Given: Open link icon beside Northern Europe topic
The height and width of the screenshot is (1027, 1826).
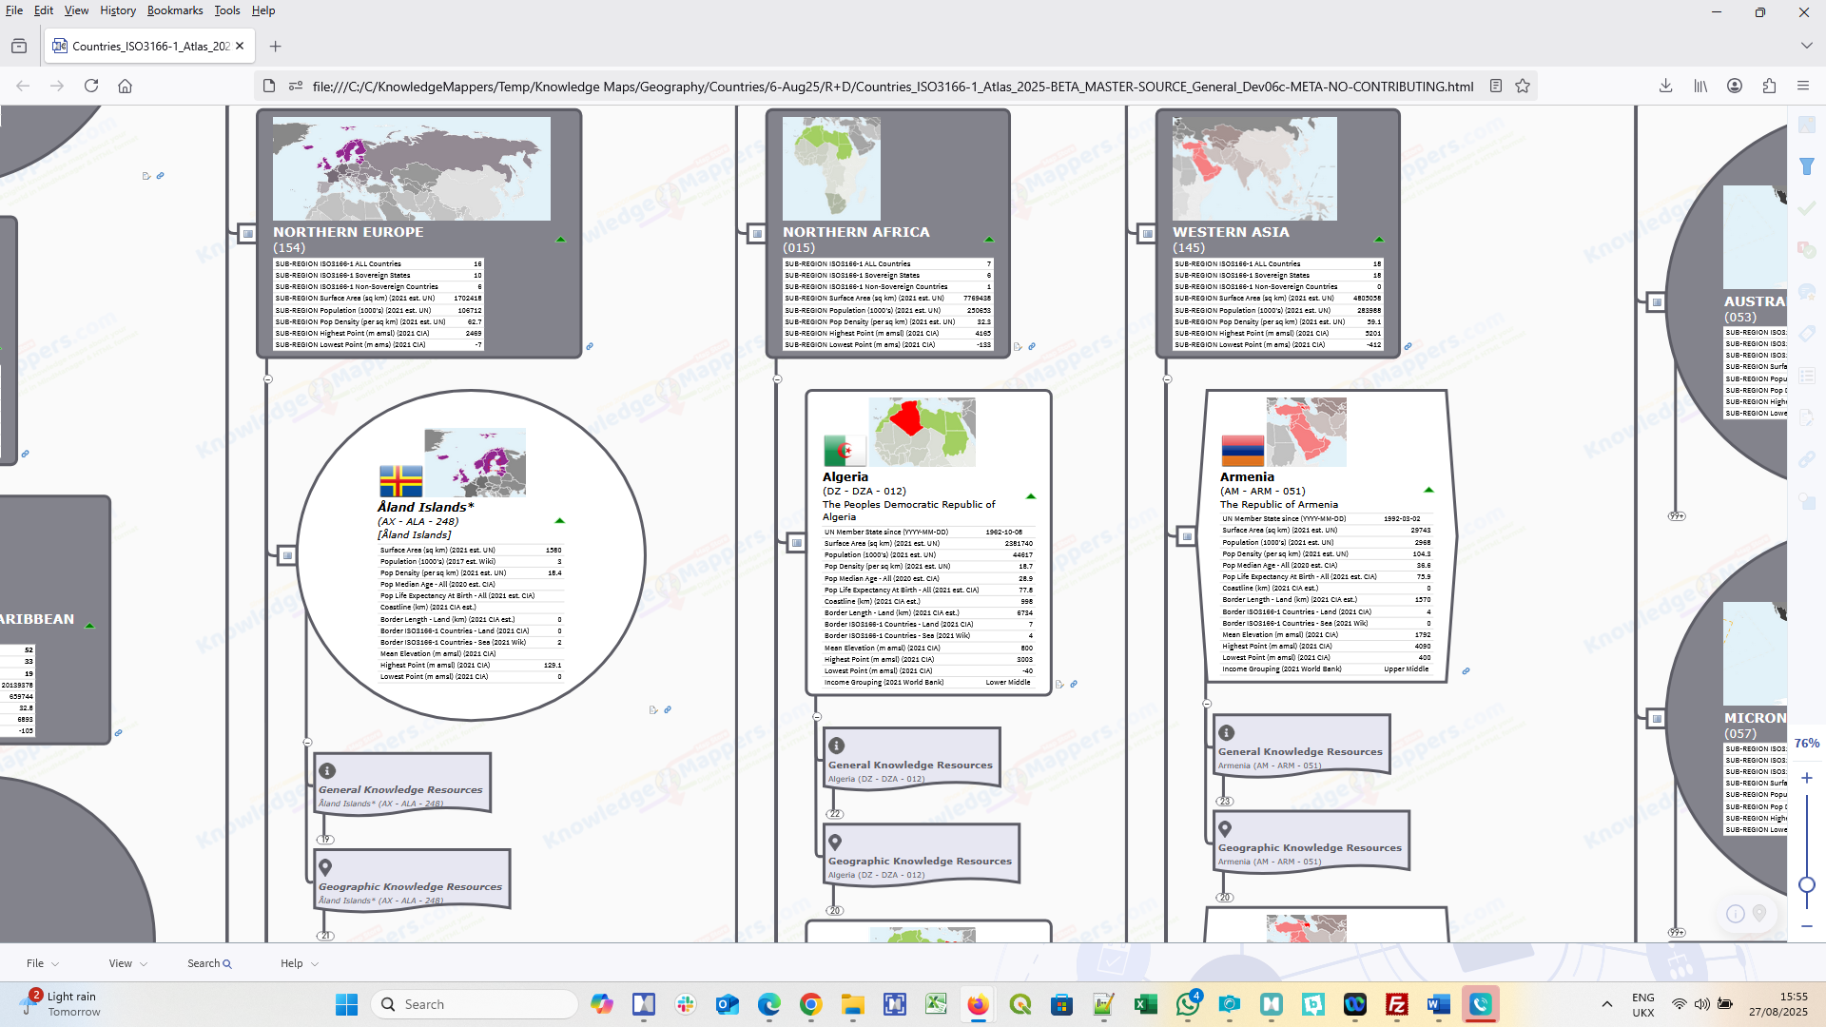Looking at the screenshot, I should pyautogui.click(x=590, y=346).
